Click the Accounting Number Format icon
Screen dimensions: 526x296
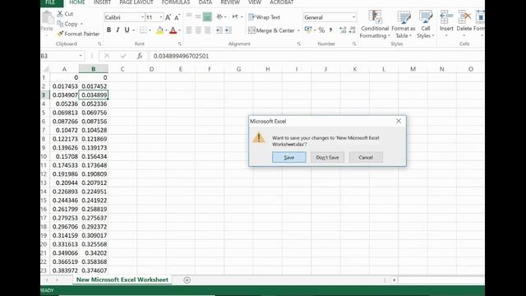(x=308, y=30)
